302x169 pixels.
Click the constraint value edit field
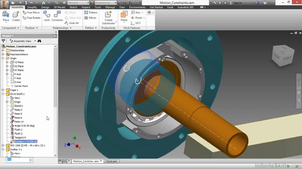click(x=18, y=160)
